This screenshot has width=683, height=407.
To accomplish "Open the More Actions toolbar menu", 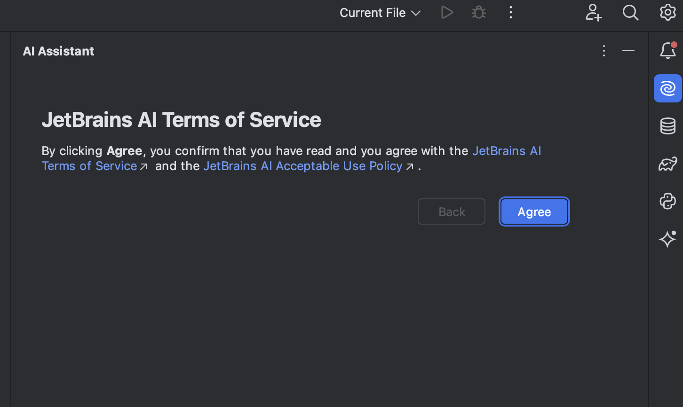I will tap(511, 13).
